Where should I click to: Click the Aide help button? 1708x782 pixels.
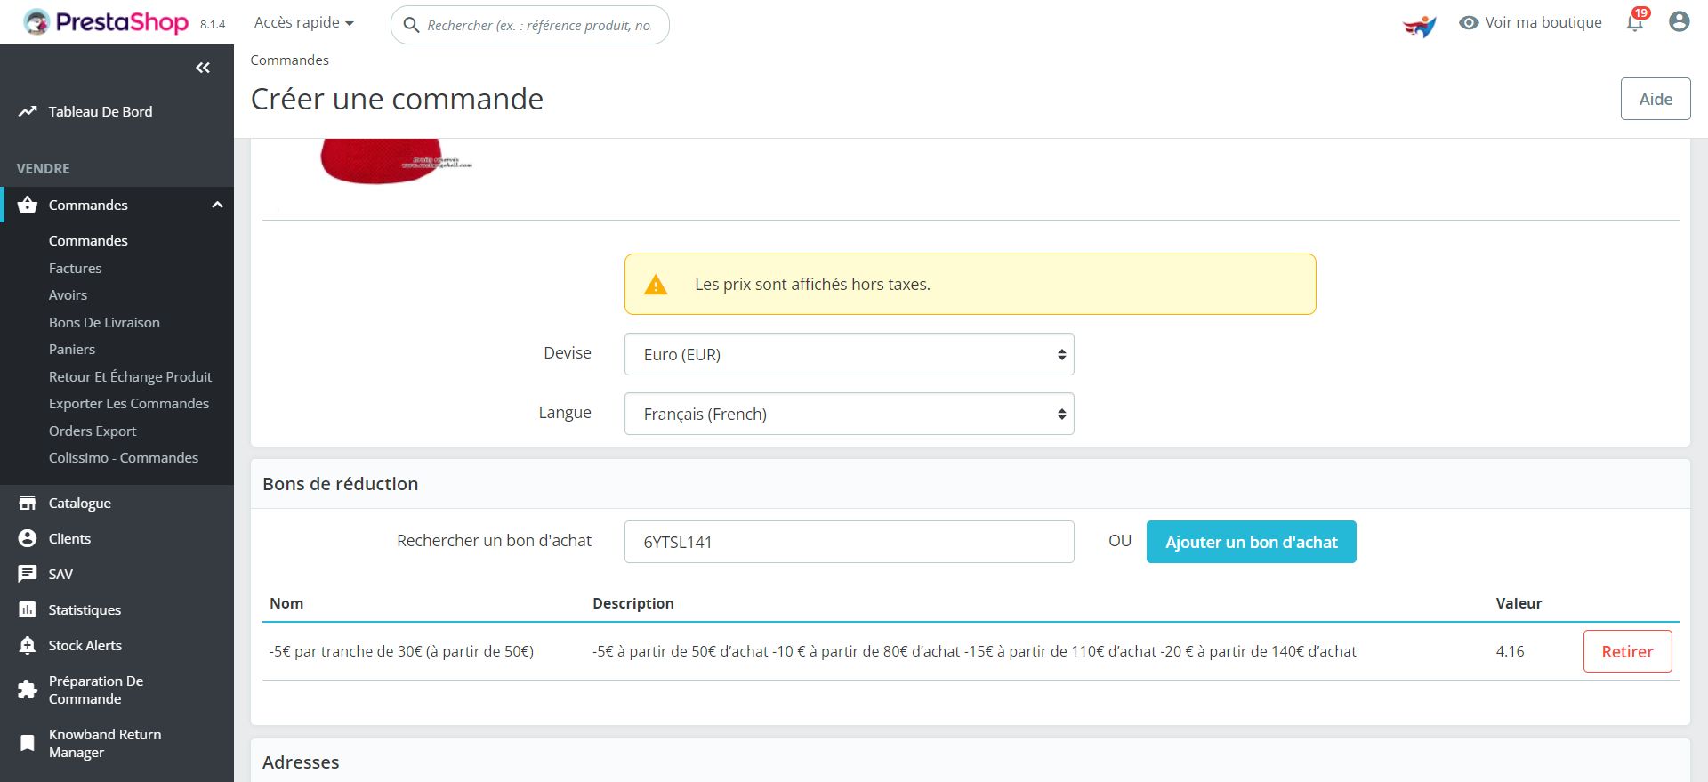[1655, 99]
